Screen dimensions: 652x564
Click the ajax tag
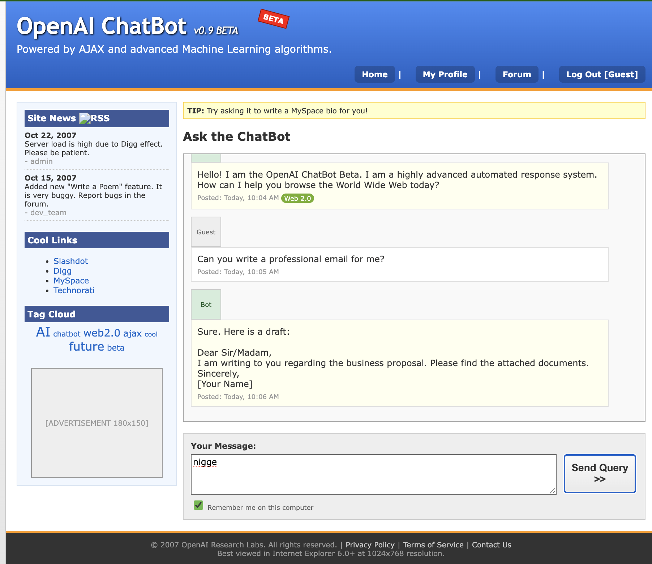click(x=132, y=333)
